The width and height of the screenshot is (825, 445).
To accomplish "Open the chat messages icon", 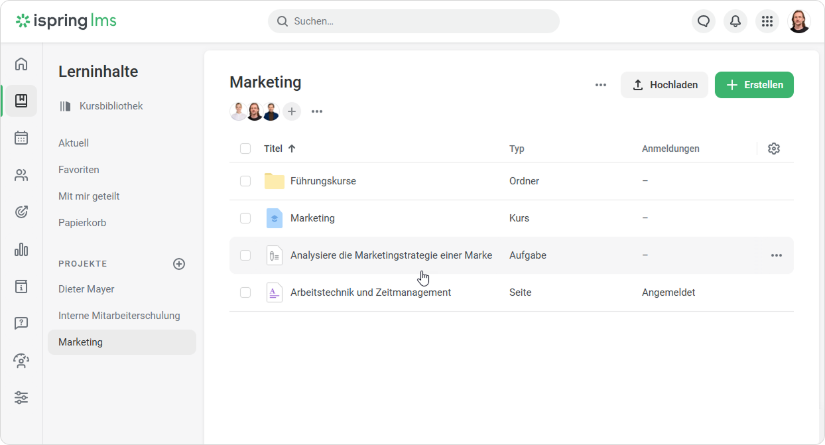I will 704,21.
